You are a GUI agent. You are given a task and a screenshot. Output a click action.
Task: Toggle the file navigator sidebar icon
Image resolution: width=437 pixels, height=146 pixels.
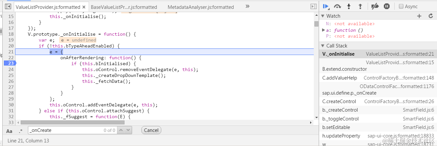(8, 7)
